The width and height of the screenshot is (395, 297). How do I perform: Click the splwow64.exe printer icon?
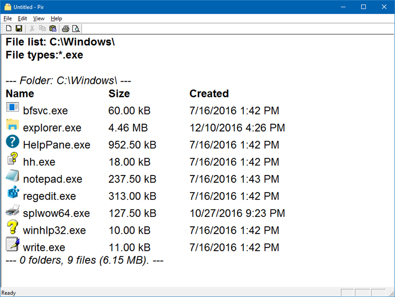[x=12, y=210]
